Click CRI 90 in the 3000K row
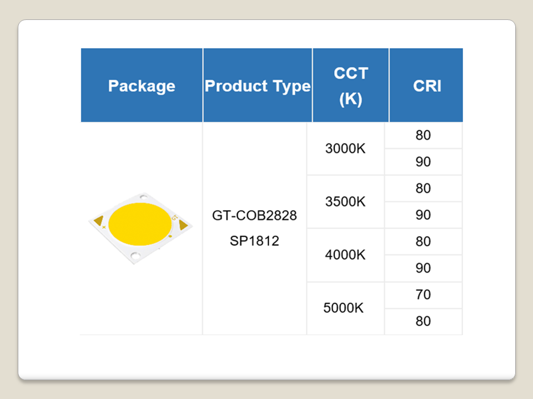Viewport: 533px width, 399px height. (x=423, y=162)
